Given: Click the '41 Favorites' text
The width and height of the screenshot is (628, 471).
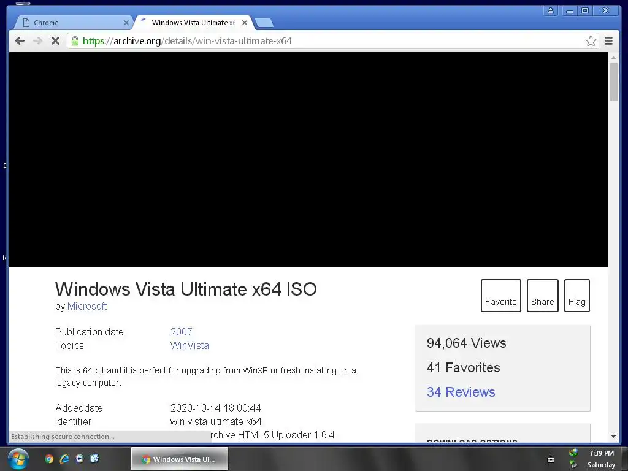Looking at the screenshot, I should (464, 368).
